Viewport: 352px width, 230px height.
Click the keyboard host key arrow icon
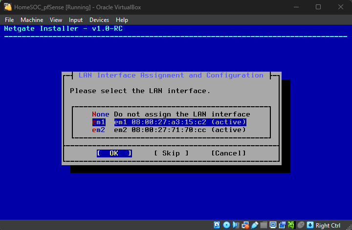(x=310, y=225)
